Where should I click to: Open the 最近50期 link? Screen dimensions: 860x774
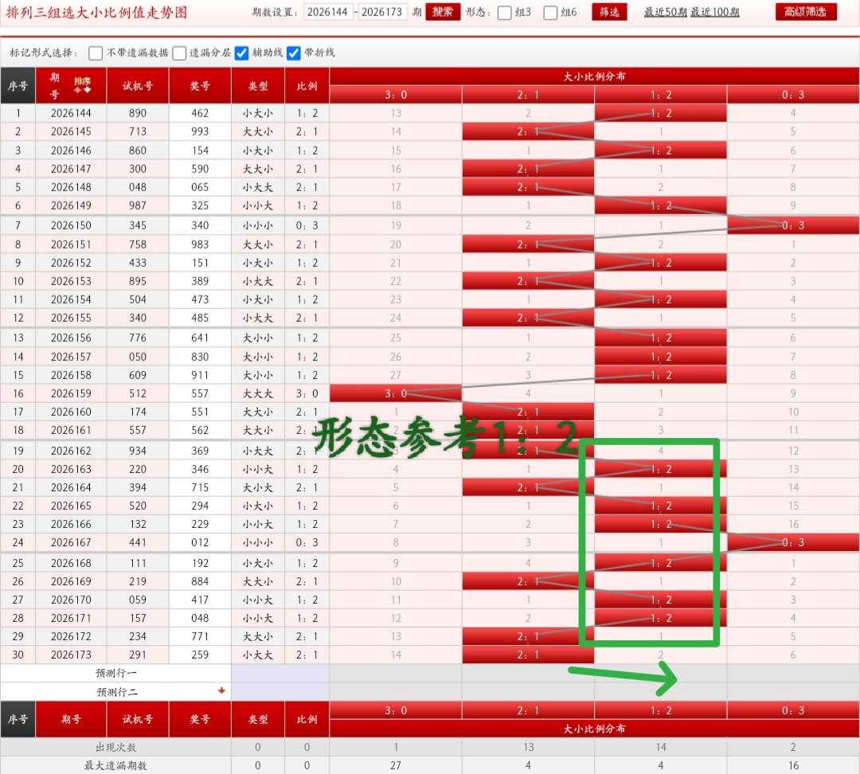pos(665,12)
